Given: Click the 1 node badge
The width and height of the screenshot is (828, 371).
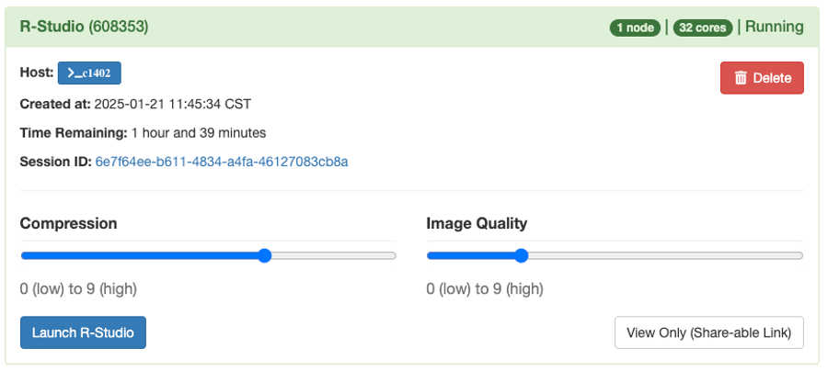Looking at the screenshot, I should click(x=635, y=28).
